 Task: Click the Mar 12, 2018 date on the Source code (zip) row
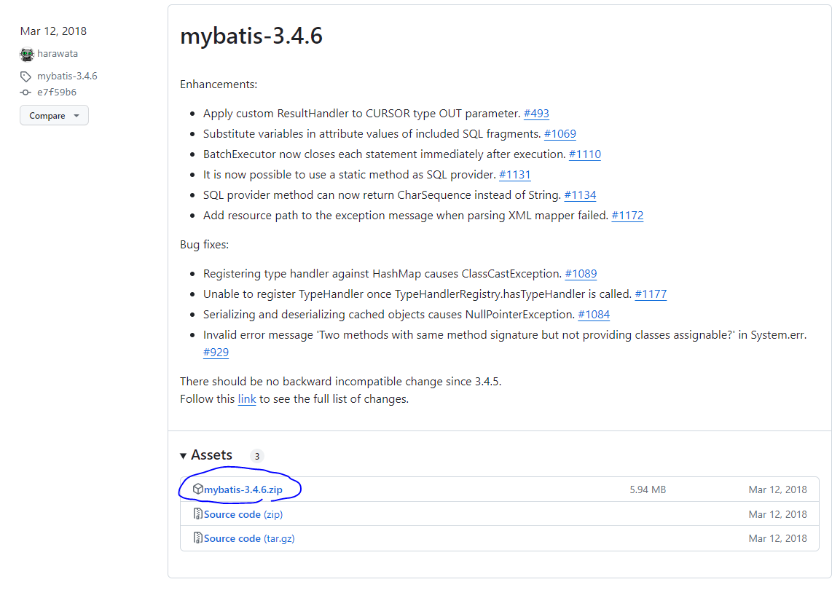coord(778,514)
